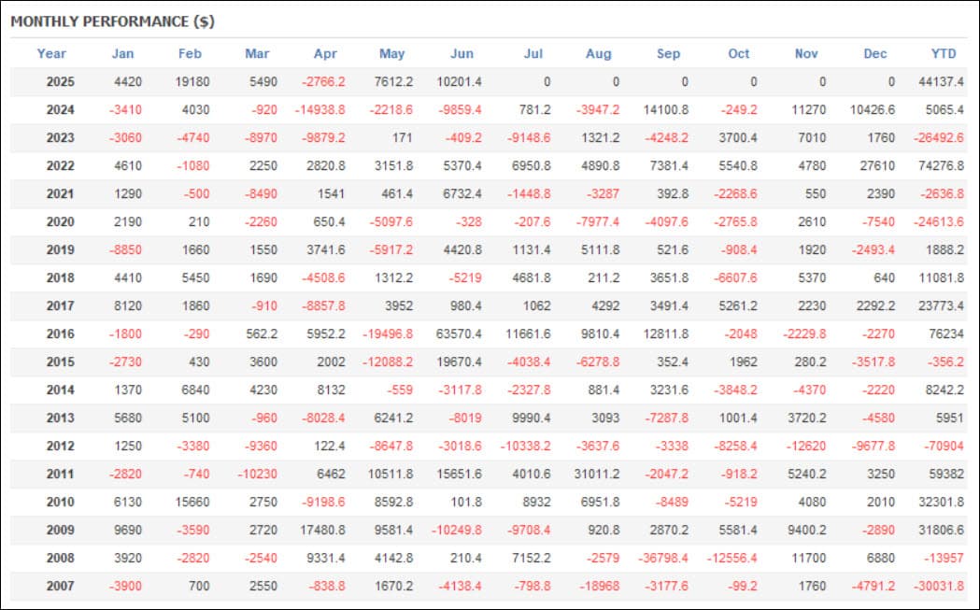Click the 2016 May value -19496.8

pyautogui.click(x=388, y=334)
